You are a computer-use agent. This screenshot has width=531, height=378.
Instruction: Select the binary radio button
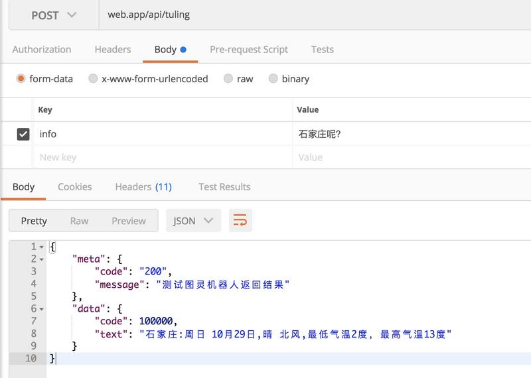273,78
